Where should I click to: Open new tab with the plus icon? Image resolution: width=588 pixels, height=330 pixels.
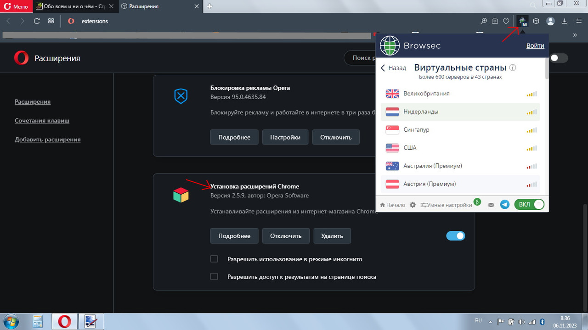tap(210, 6)
